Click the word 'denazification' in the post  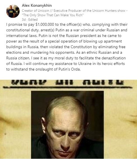pos(114,58)
